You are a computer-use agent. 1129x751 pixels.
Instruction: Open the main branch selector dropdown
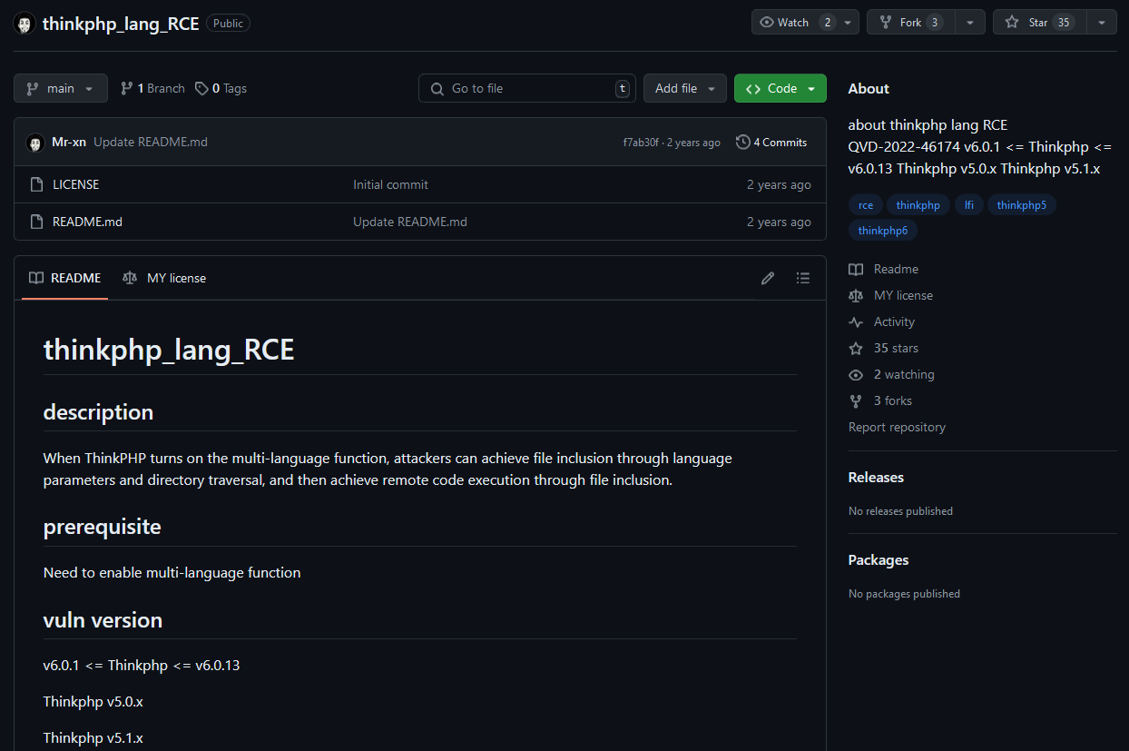pyautogui.click(x=61, y=88)
